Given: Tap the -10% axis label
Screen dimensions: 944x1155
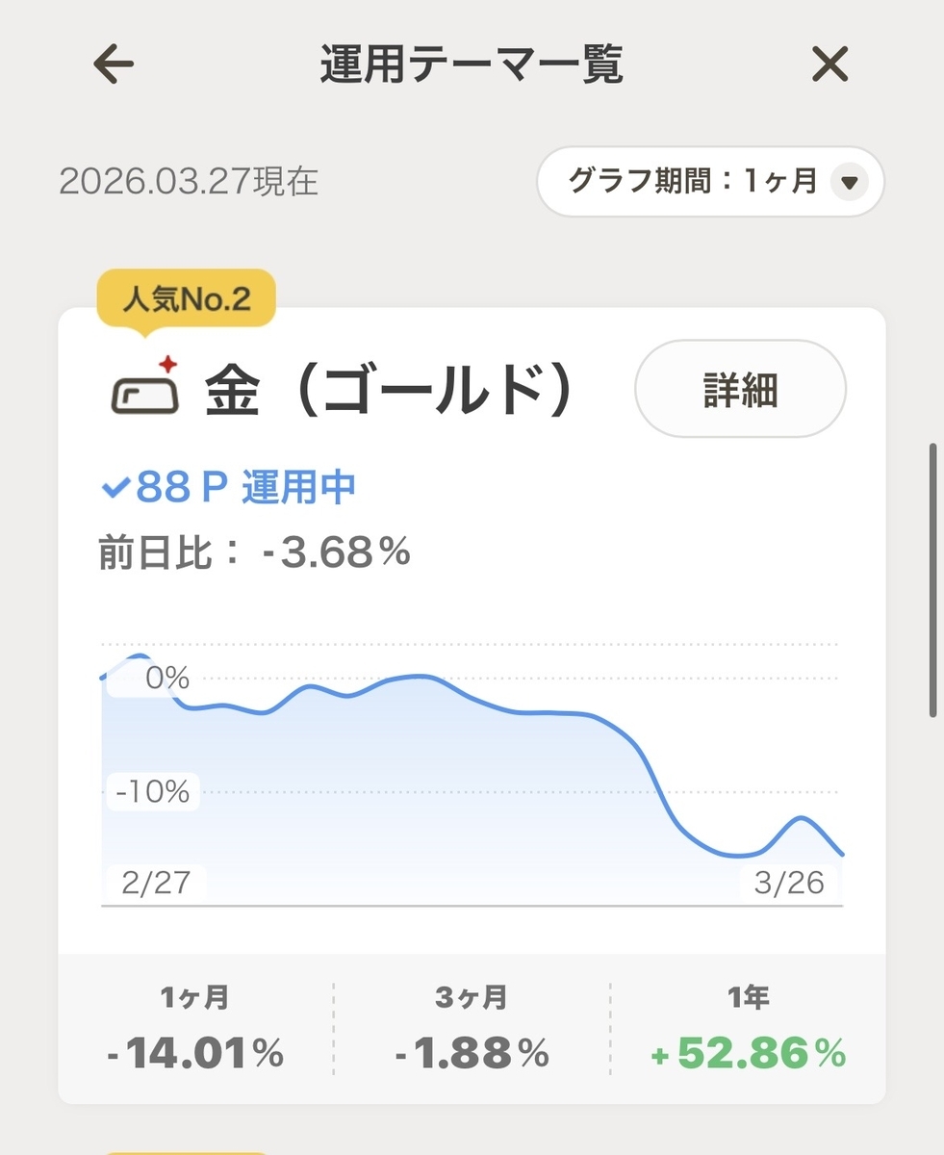Looking at the screenshot, I should click(152, 792).
